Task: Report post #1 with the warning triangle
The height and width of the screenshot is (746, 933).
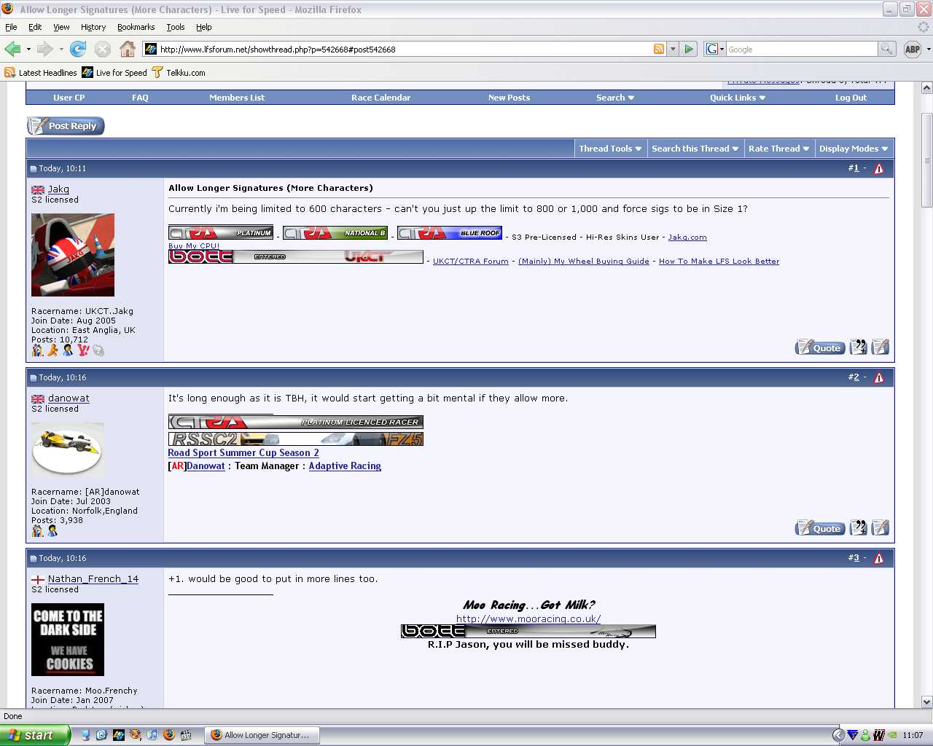Action: 879,169
